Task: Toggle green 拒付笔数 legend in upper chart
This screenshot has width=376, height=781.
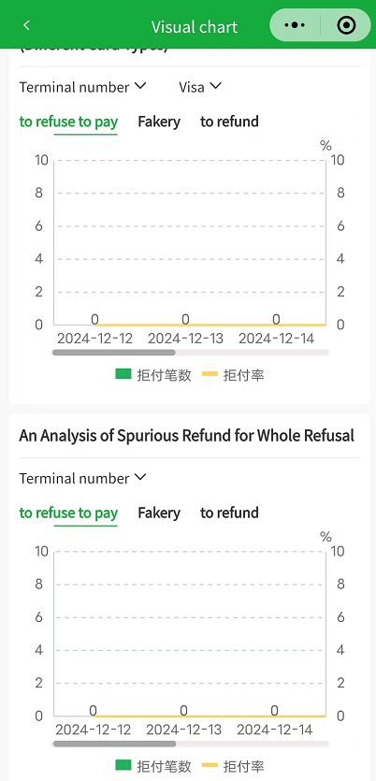Action: pos(153,375)
